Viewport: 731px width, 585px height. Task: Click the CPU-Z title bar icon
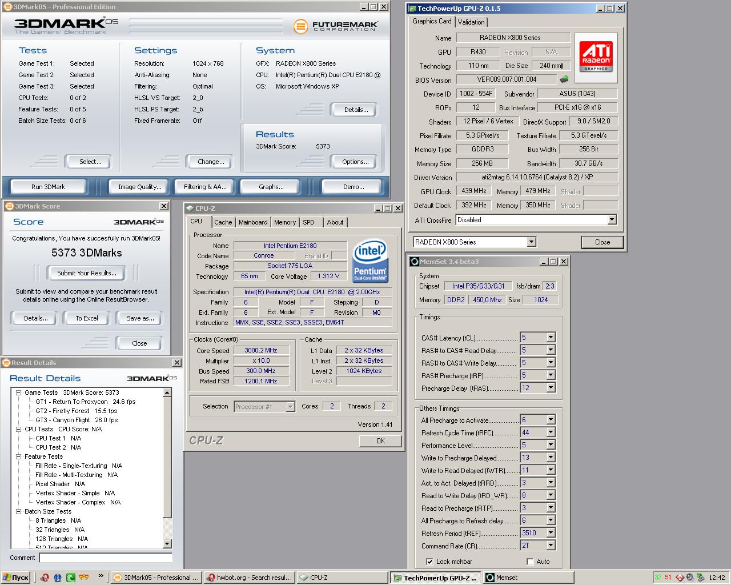pyautogui.click(x=190, y=209)
